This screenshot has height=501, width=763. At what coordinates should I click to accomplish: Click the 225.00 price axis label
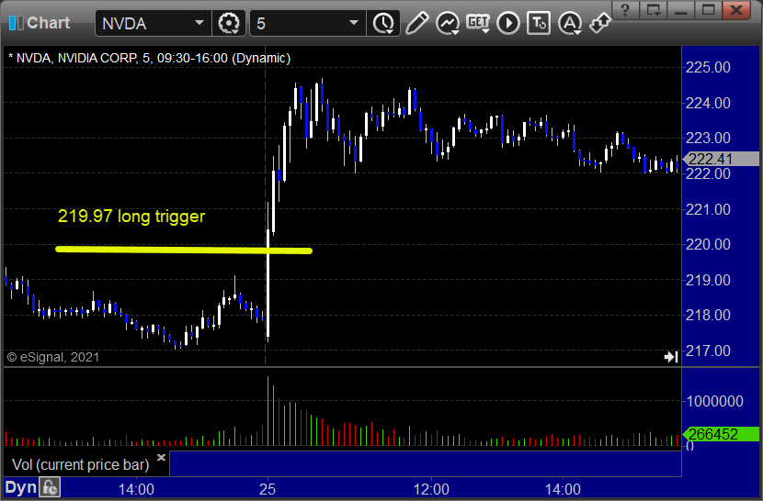point(708,67)
